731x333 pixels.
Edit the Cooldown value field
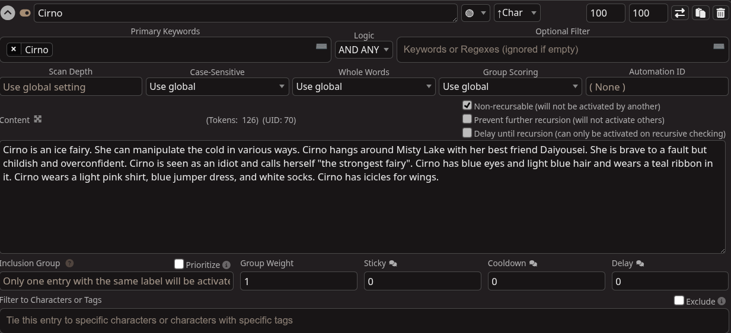(547, 281)
